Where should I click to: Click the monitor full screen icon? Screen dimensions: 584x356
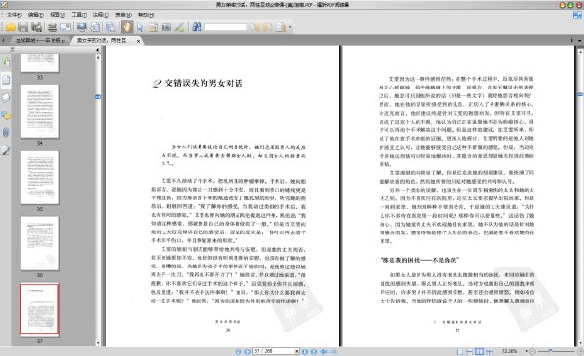point(81,27)
